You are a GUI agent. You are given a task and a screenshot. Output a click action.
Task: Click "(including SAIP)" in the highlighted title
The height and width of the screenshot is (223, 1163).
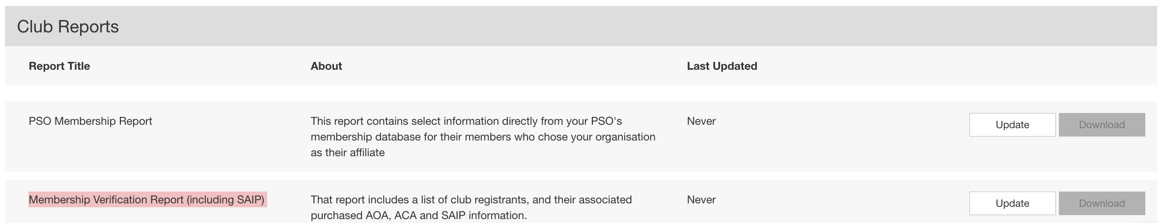(225, 199)
